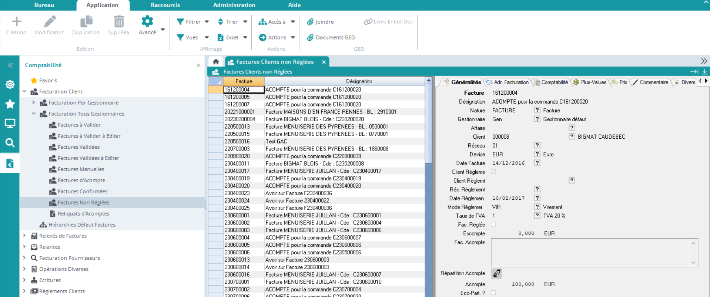Click the Facture column header
This screenshot has width=710, height=297.
244,81
